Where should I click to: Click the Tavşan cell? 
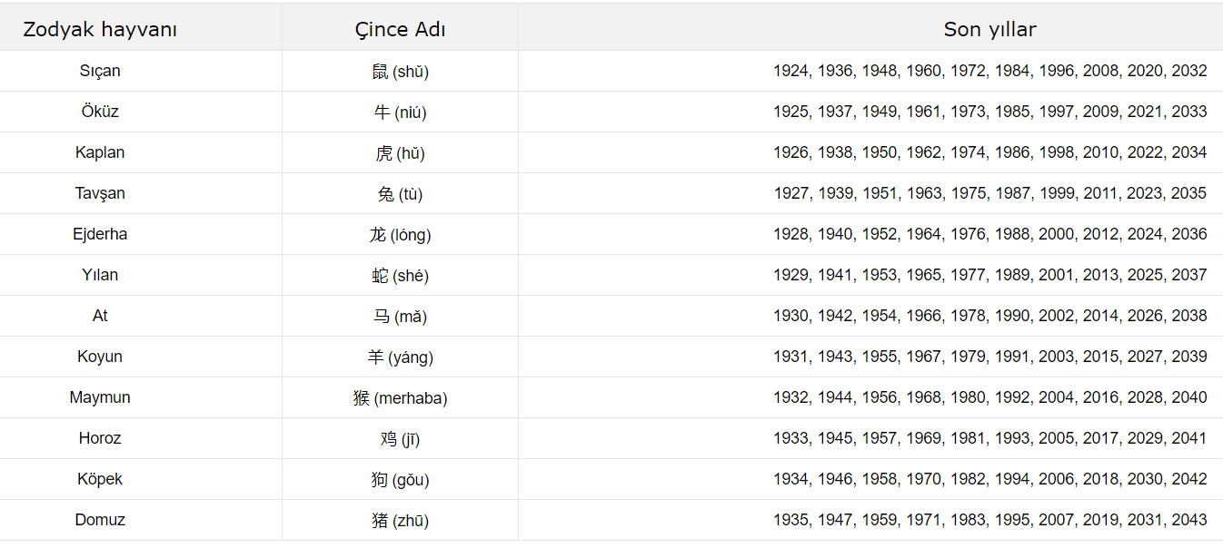click(x=100, y=193)
